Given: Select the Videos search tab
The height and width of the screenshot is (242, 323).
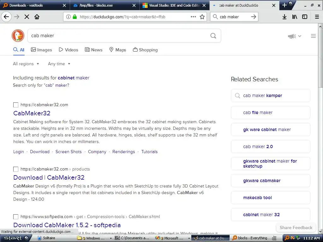Looking at the screenshot, I should click(68, 50).
